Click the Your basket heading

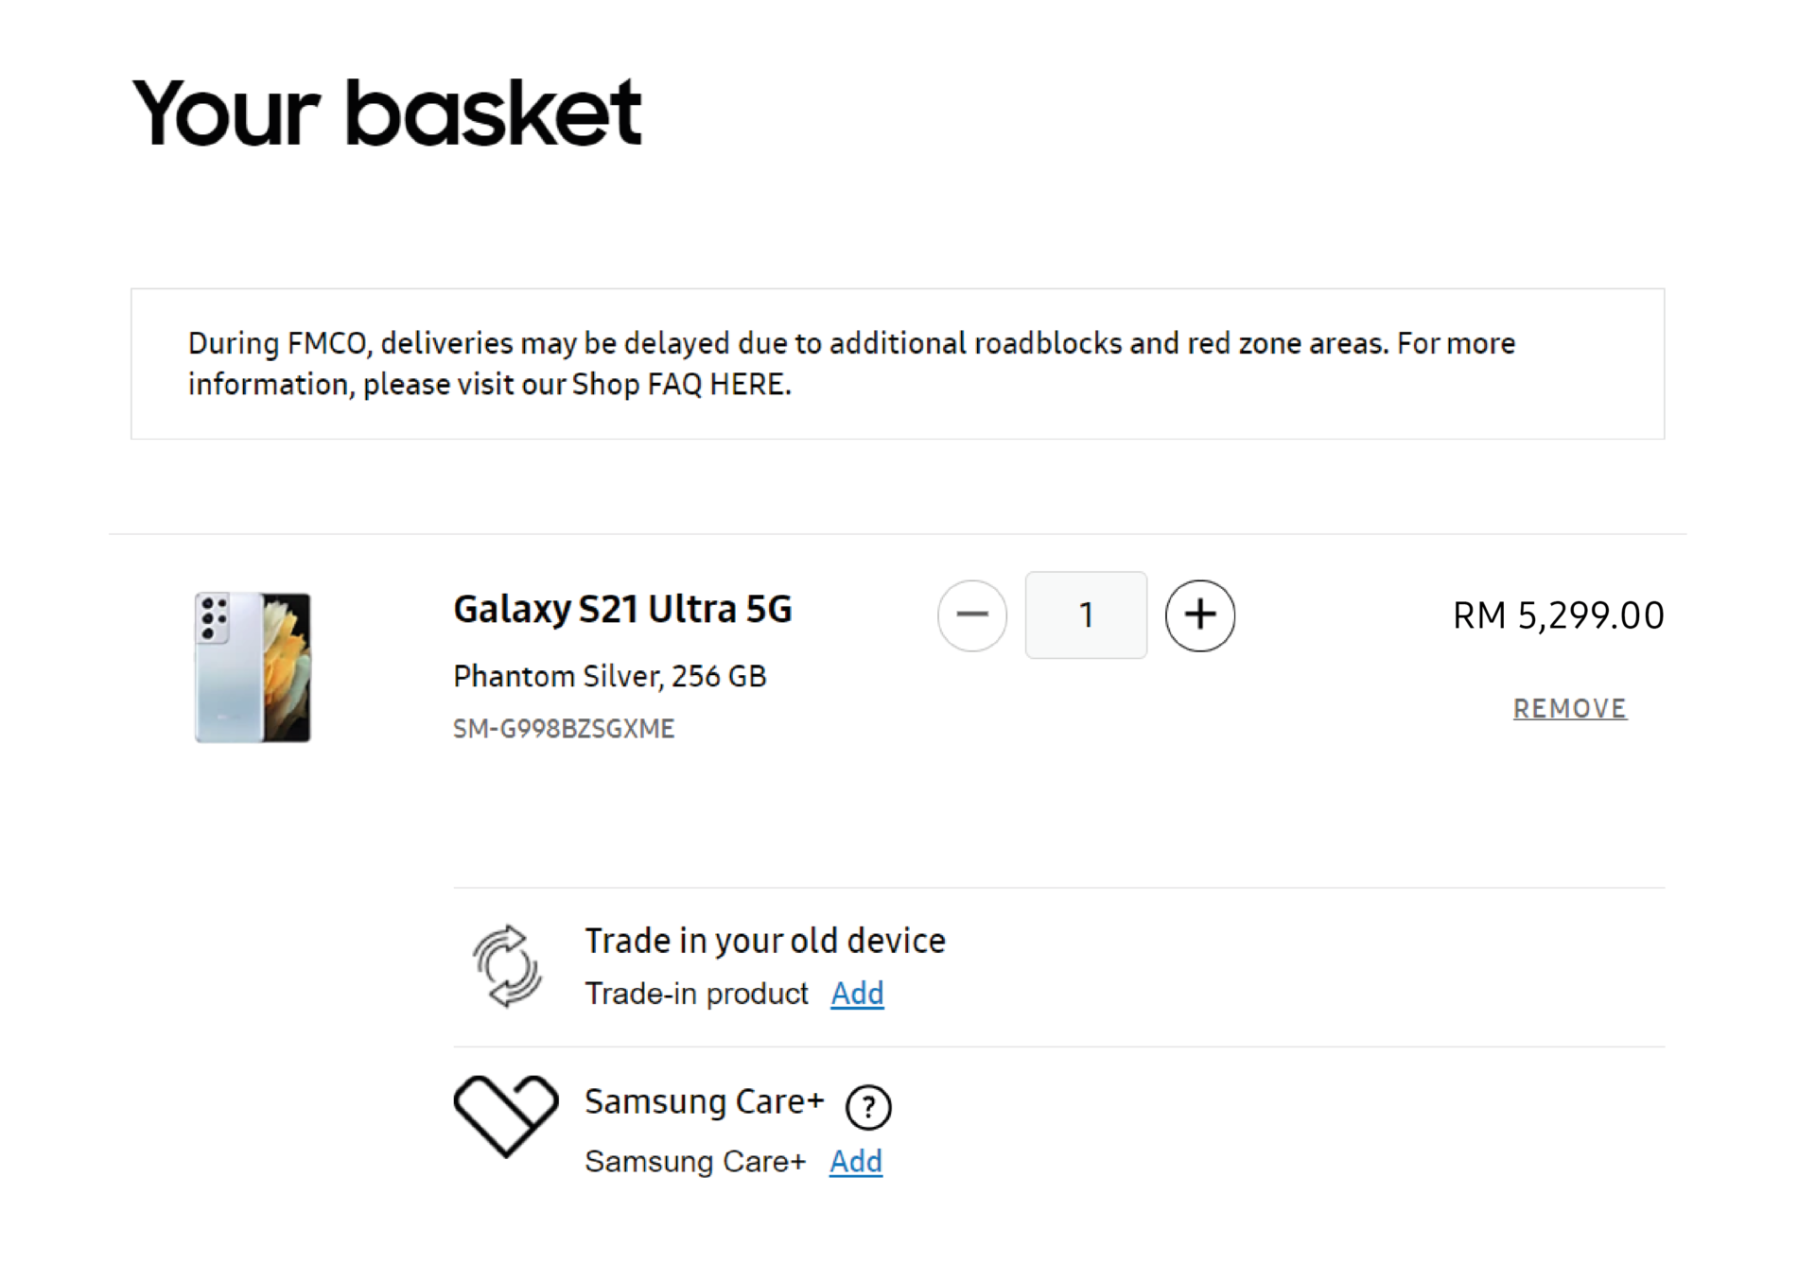387,113
